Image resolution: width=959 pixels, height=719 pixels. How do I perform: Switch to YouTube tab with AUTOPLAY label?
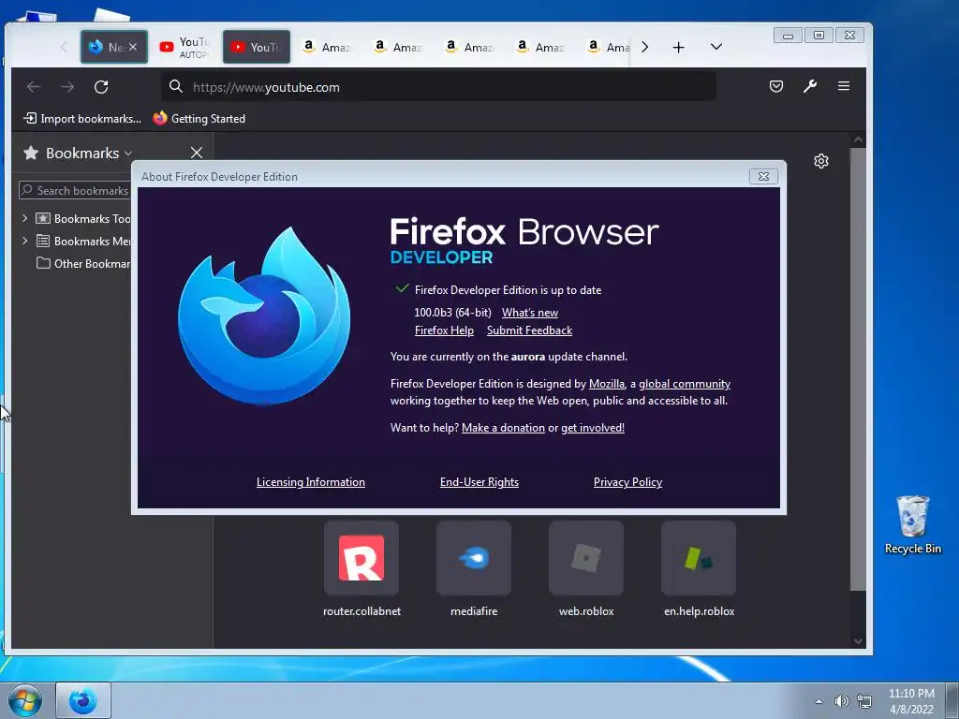(x=184, y=47)
